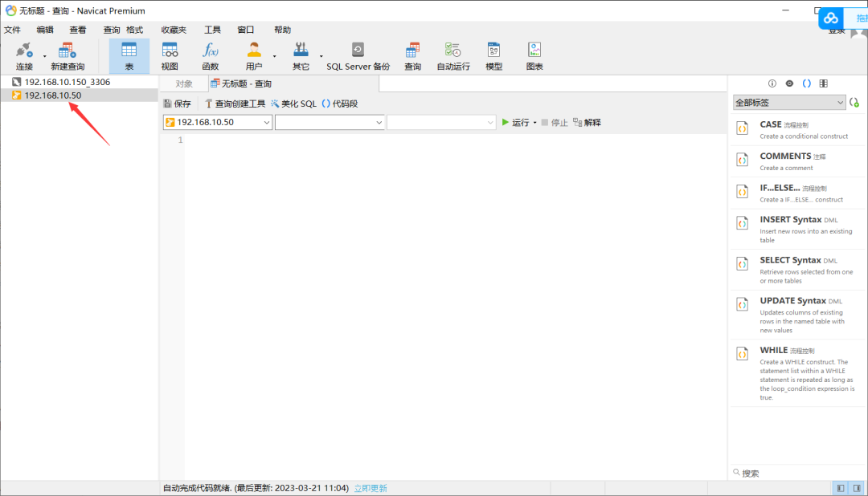This screenshot has width=868, height=496.
Task: Open the View menu
Action: (x=77, y=30)
